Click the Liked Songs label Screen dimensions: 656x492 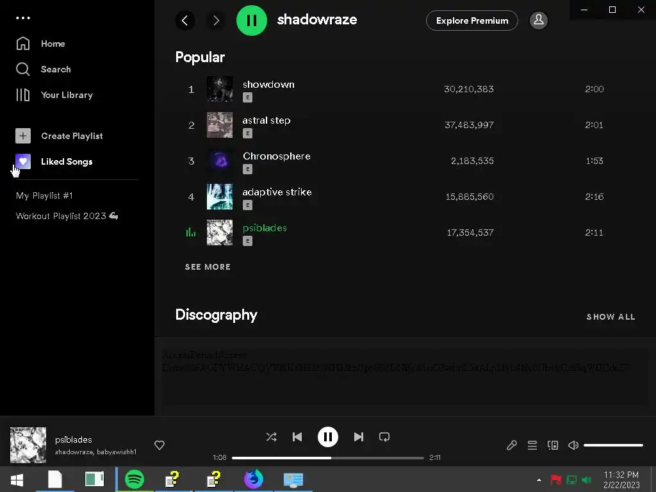point(67,161)
